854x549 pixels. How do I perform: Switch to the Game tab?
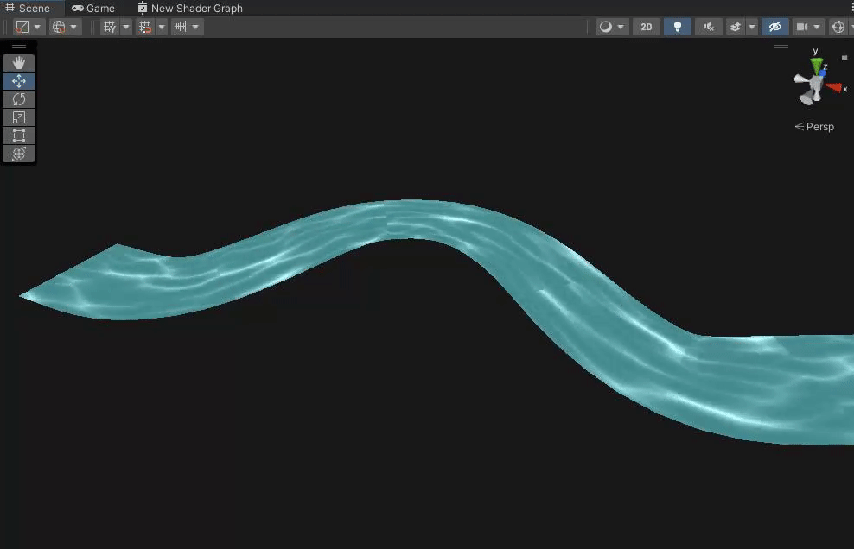coord(93,8)
